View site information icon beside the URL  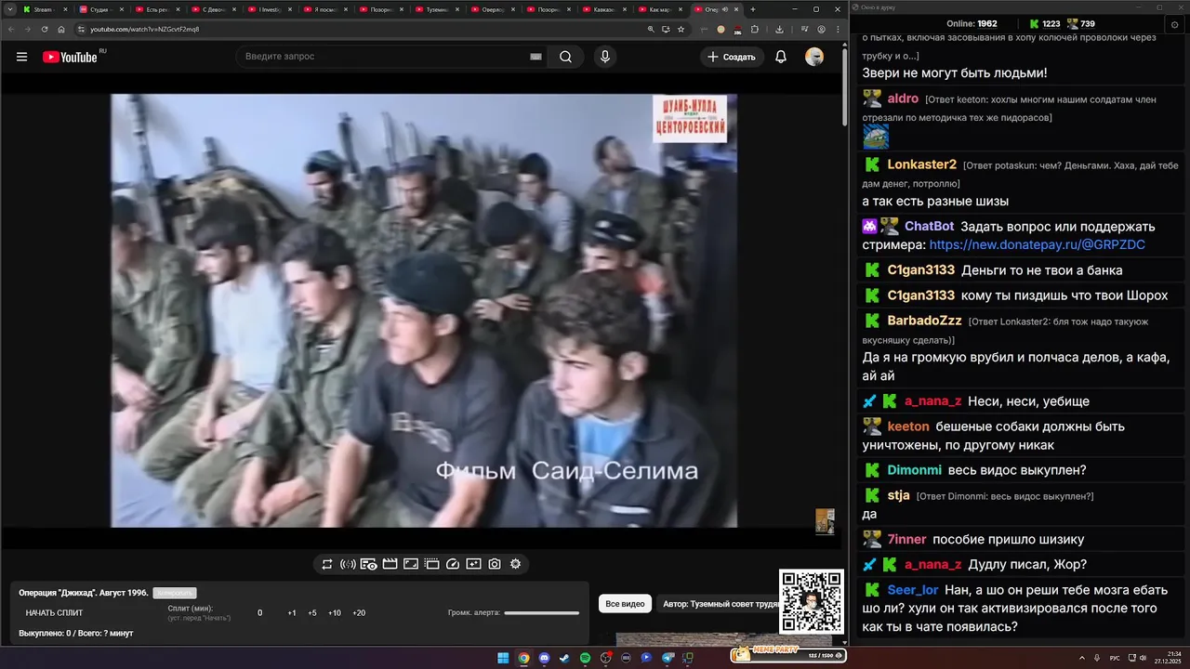[x=81, y=29]
